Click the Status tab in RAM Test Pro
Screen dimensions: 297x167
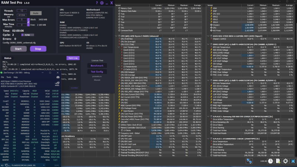(x=7, y=58)
